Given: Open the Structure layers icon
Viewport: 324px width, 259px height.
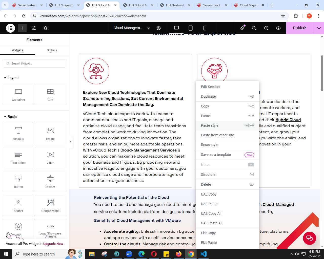Looking at the screenshot, I should click(46, 28).
